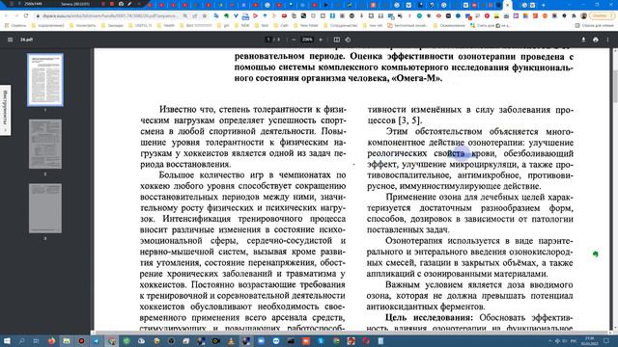618x347 pixels.
Task: Click the bold text '«Омега-М»'
Action: 416,78
